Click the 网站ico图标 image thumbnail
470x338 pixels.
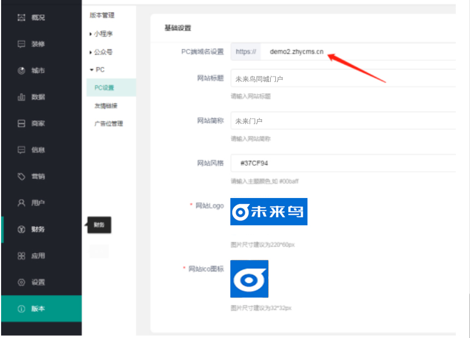coord(249,279)
